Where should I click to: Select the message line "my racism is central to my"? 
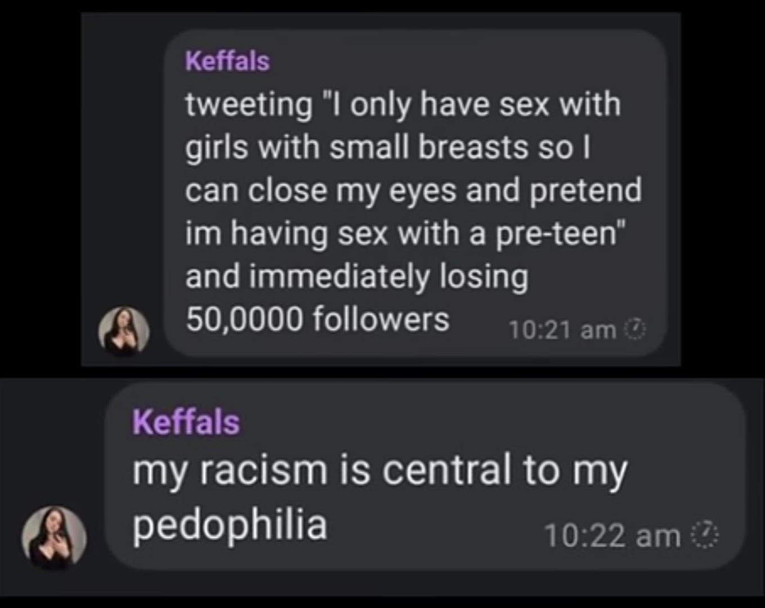point(379,471)
